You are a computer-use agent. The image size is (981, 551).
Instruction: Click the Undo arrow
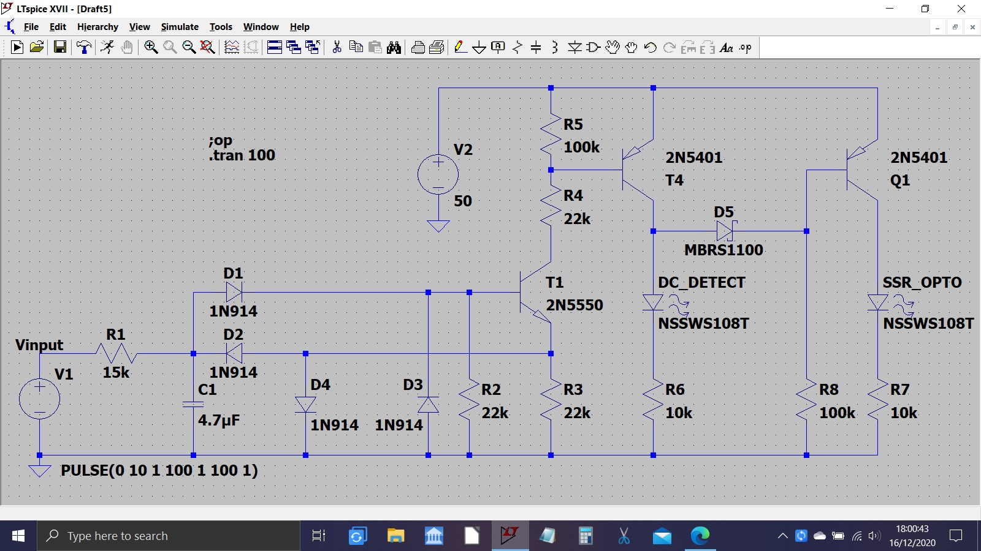pyautogui.click(x=651, y=47)
